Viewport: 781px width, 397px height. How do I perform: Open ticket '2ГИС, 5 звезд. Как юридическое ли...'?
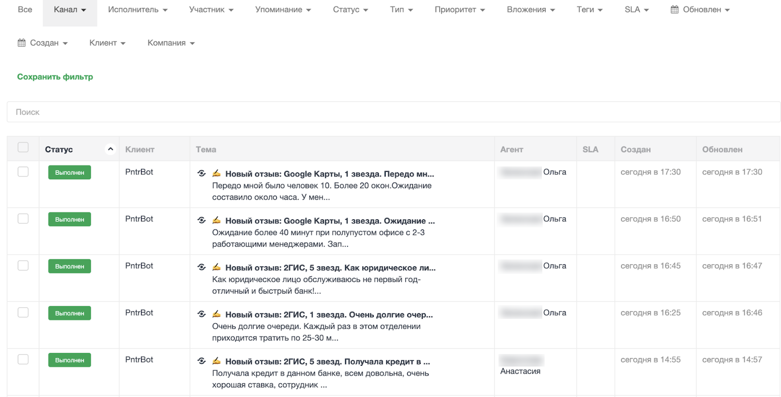point(330,268)
